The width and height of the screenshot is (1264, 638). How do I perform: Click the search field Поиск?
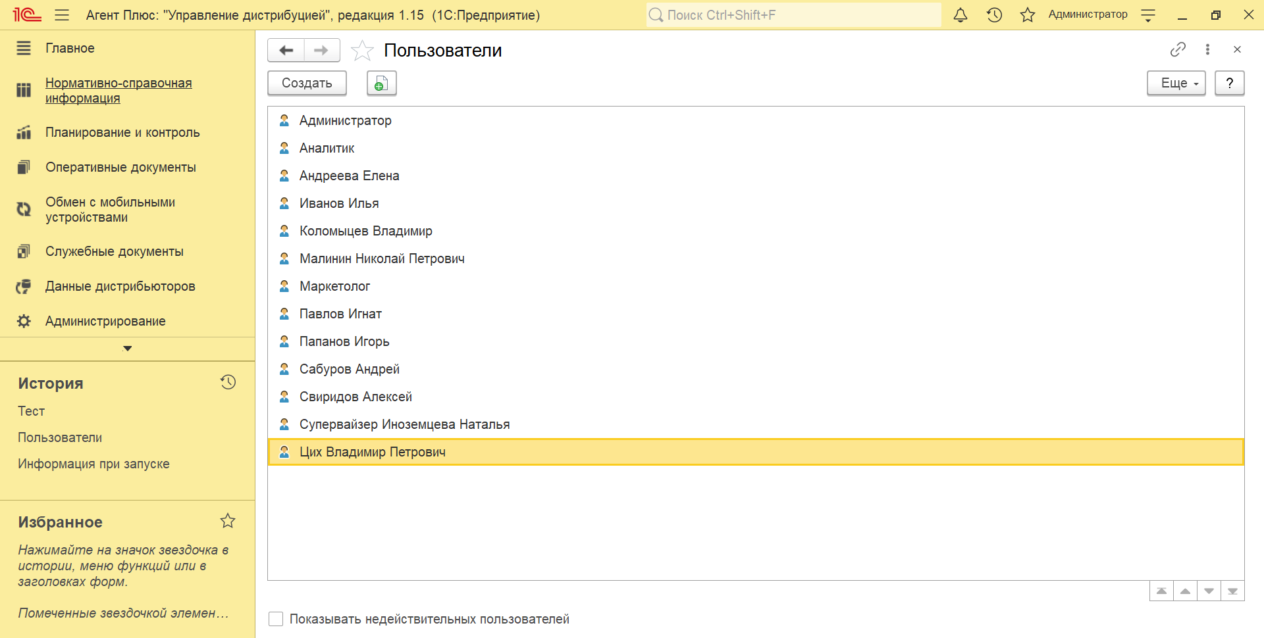coord(793,15)
